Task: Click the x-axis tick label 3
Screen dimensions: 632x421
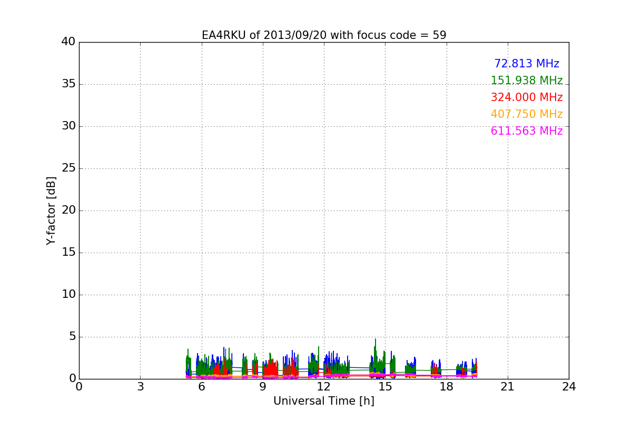Action: tap(140, 387)
